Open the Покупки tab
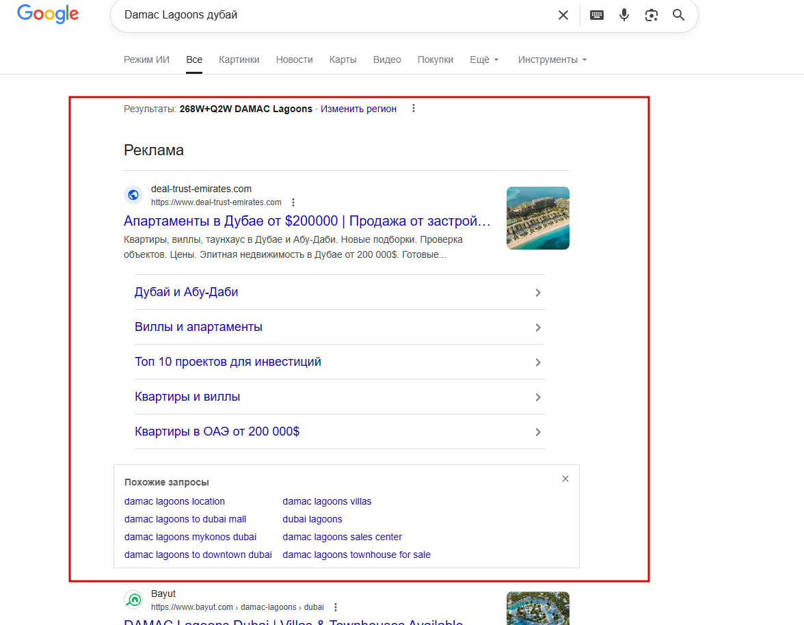Viewport: 804px width, 625px height. click(x=435, y=59)
